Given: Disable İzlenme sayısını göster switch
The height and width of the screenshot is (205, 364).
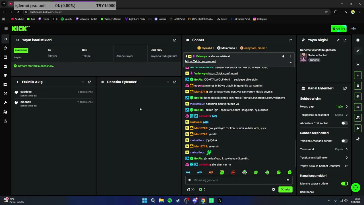Looking at the screenshot, I should click(x=344, y=184).
